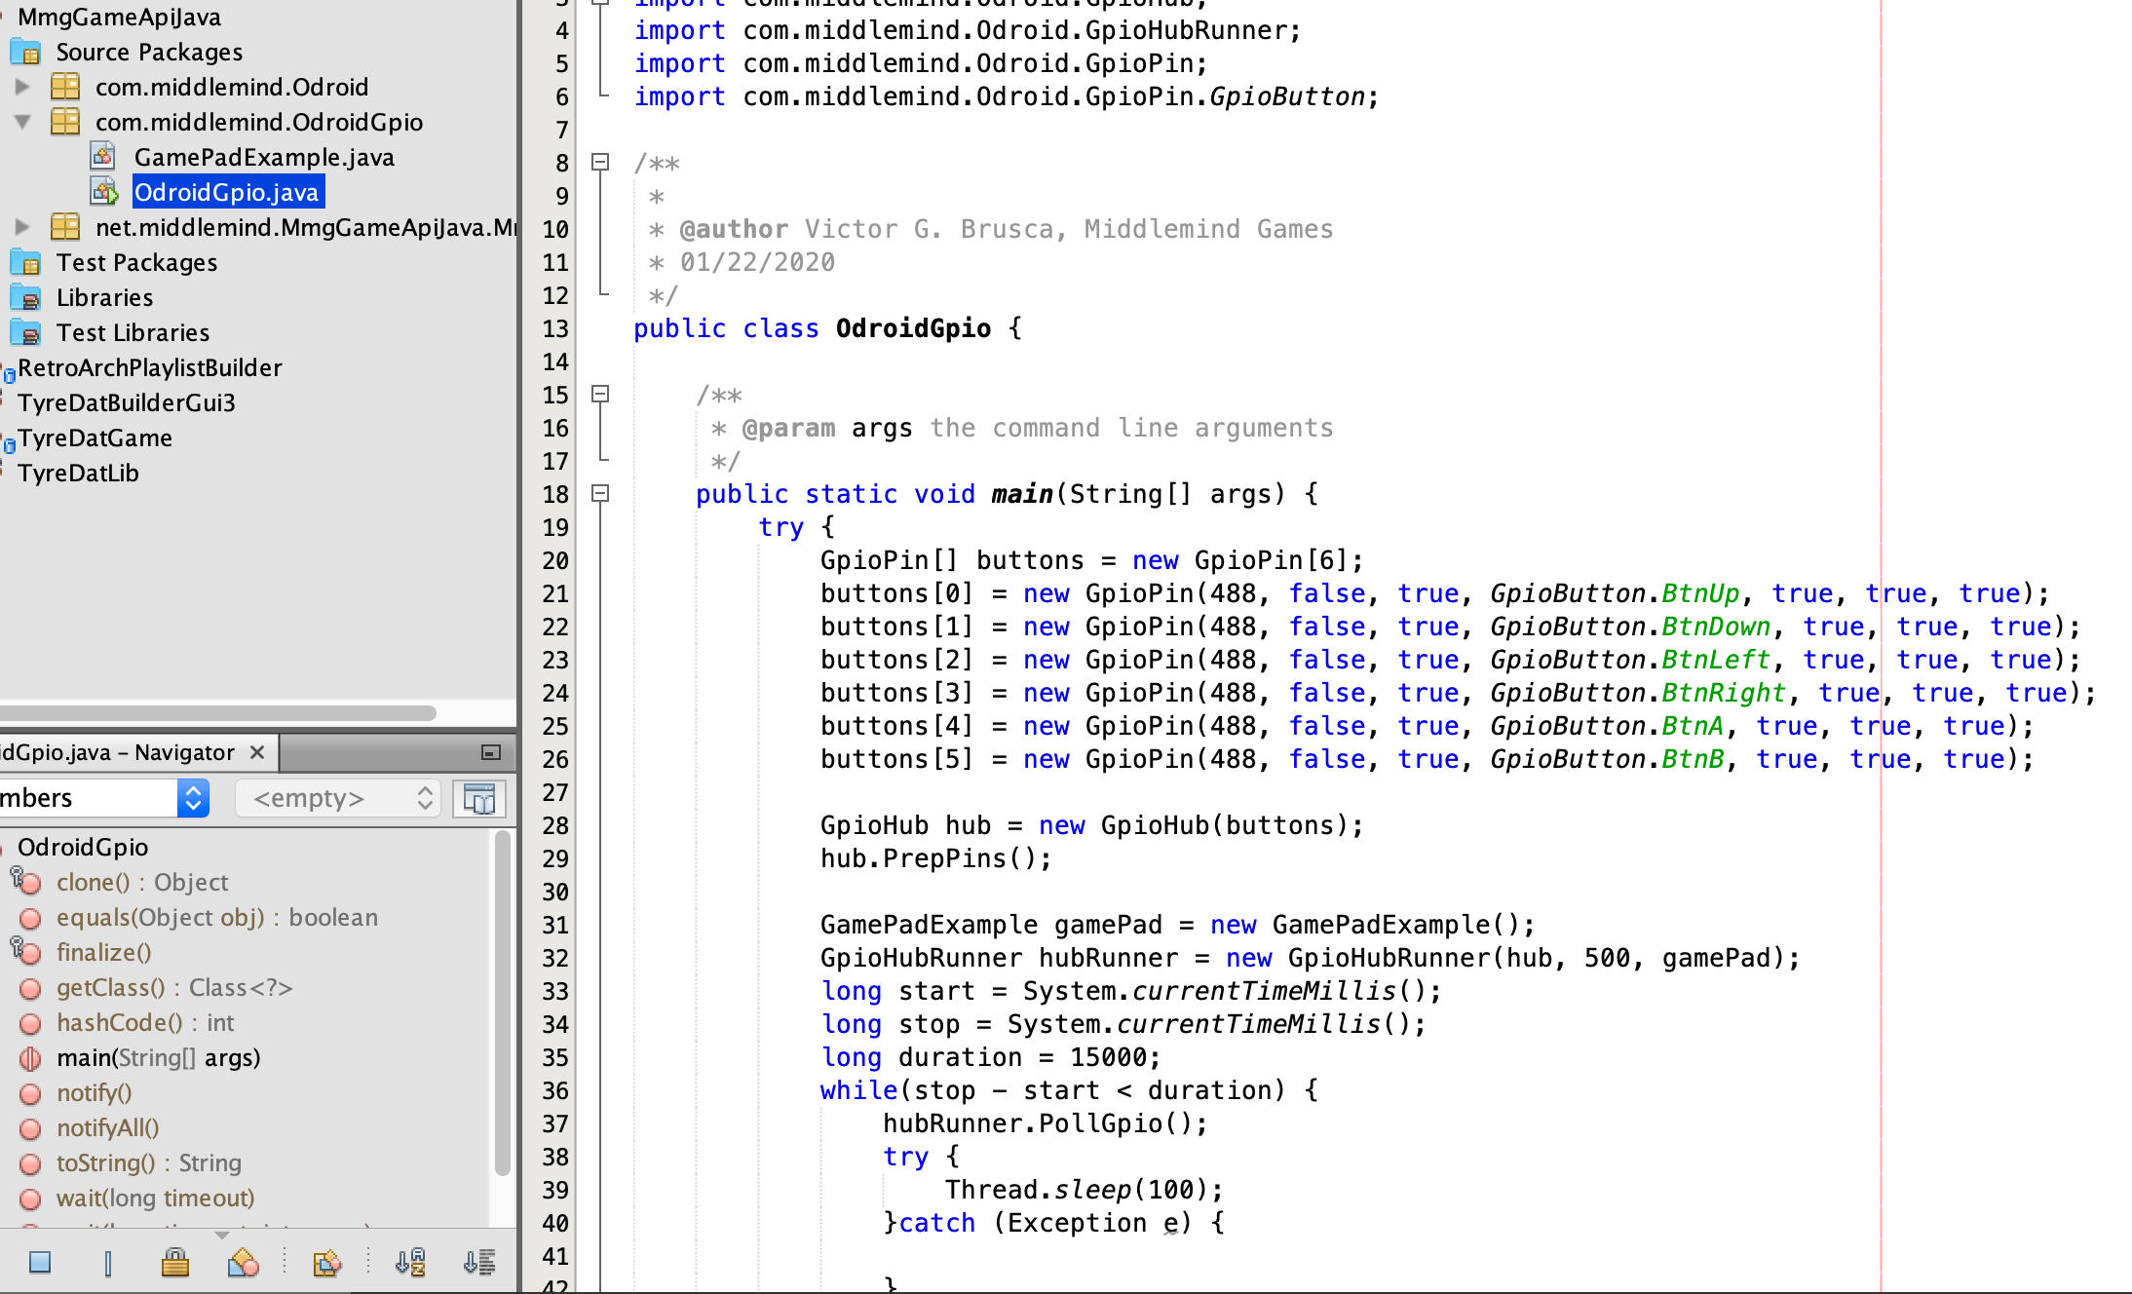This screenshot has width=2132, height=1294.
Task: Select main(String[] args) in the Navigator
Action: tap(158, 1057)
